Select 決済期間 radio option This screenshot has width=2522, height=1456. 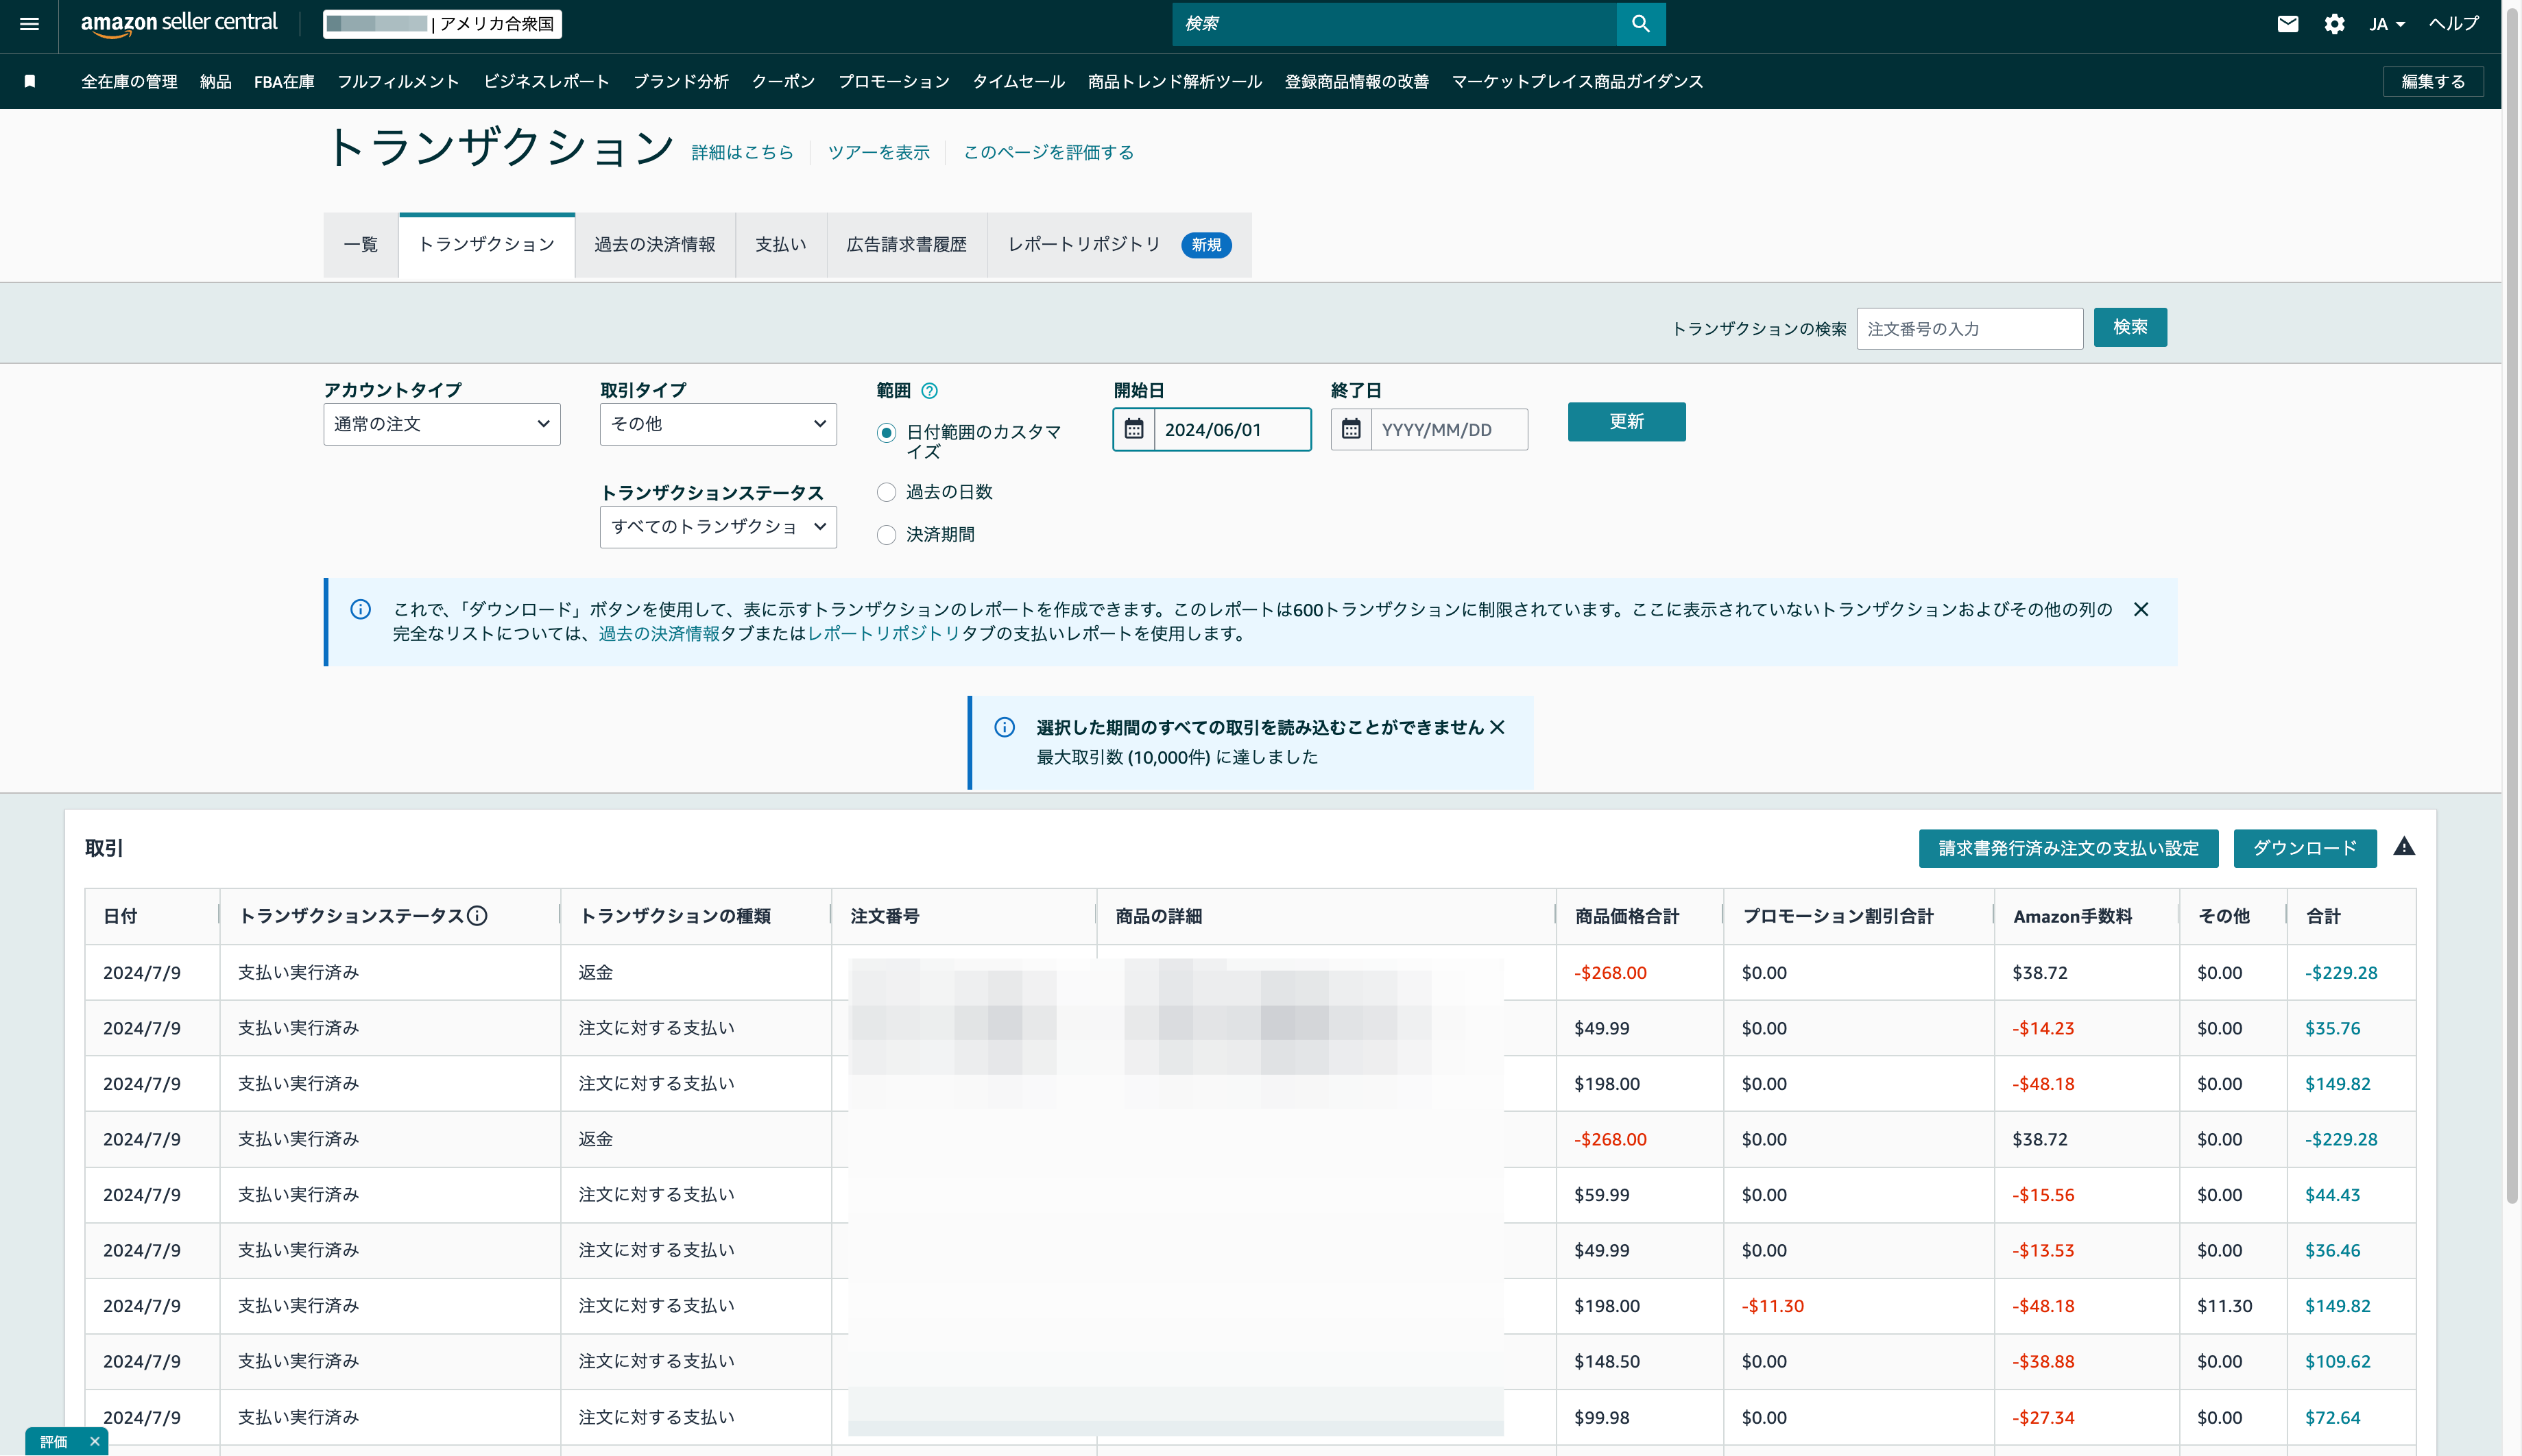point(886,535)
